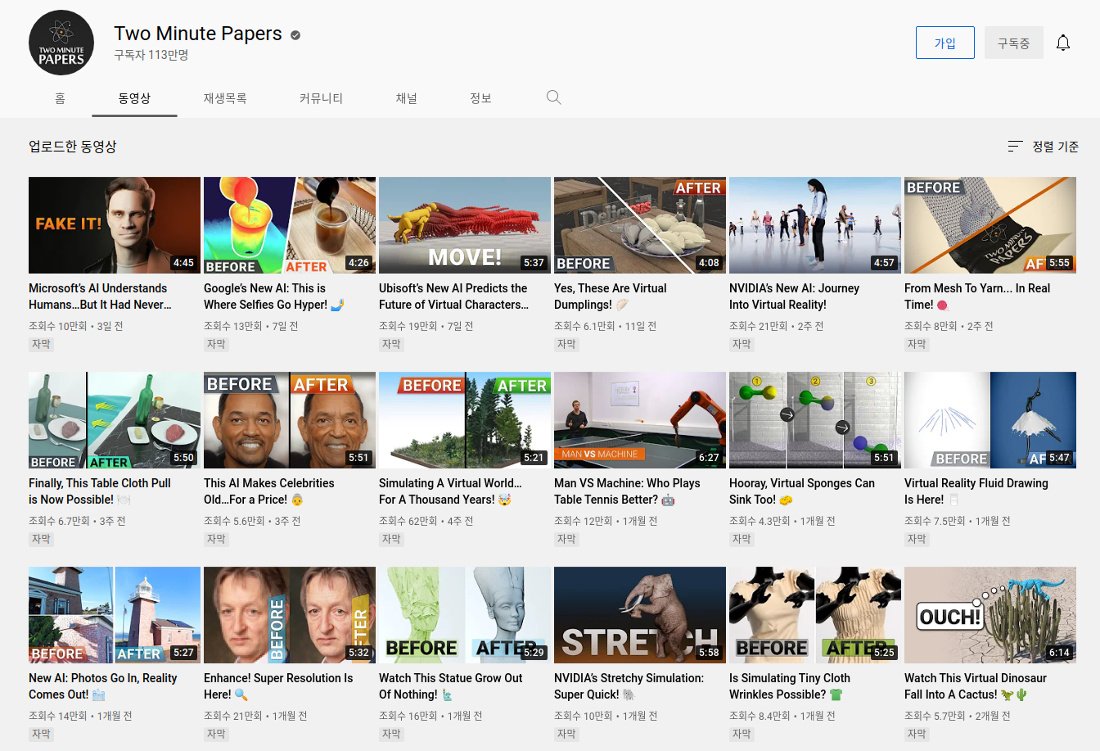Open the virtual world simulation forest thumbnail
This screenshot has height=751, width=1100.
click(465, 420)
